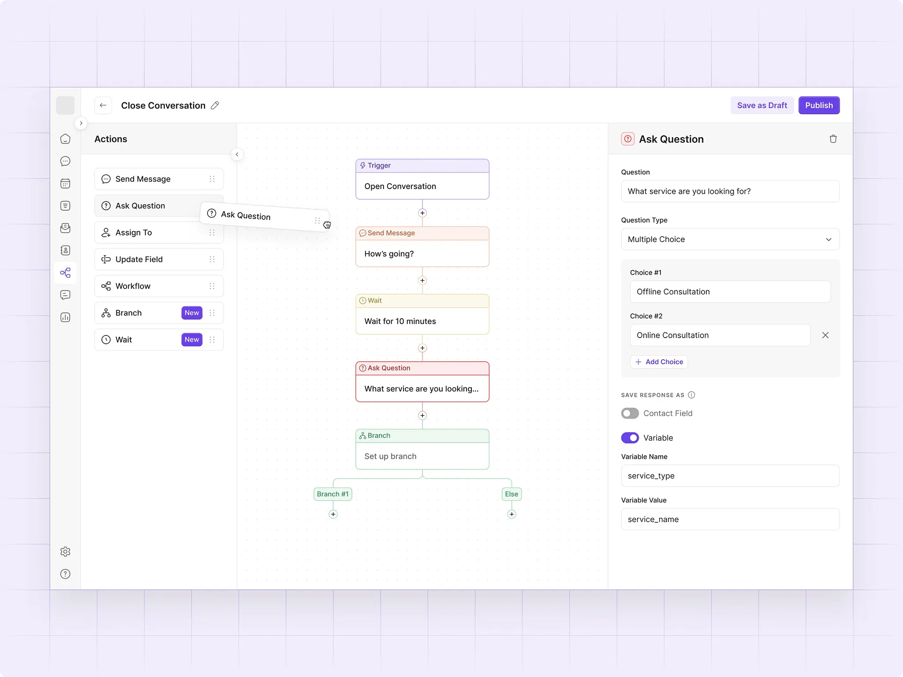Image resolution: width=903 pixels, height=677 pixels.
Task: Click the plus node under Else
Action: (x=511, y=514)
